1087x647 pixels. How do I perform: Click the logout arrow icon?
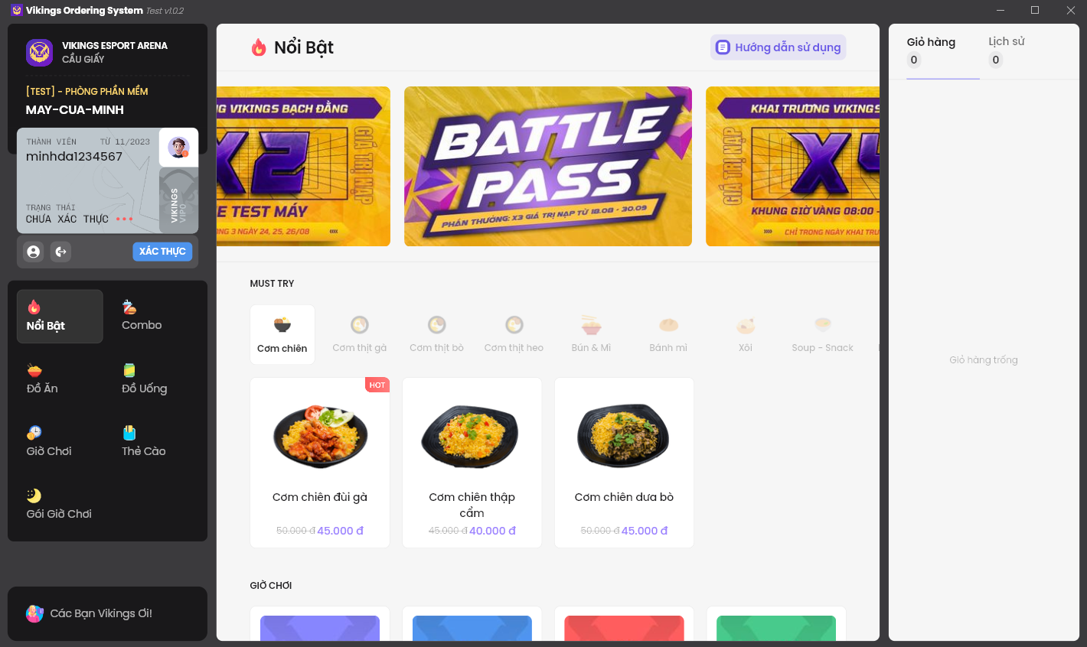coord(60,252)
